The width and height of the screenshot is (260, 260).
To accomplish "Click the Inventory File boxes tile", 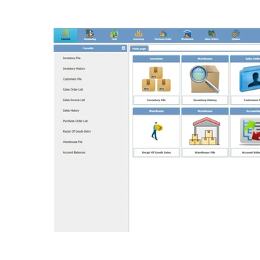I will point(156,80).
